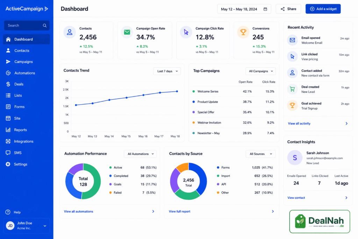Click the May 18 data point on chart

coord(177,91)
